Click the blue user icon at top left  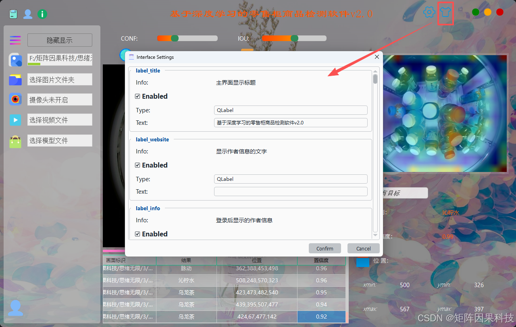pyautogui.click(x=27, y=13)
